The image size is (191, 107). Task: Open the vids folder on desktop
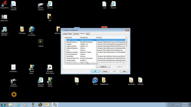(x=50, y=17)
